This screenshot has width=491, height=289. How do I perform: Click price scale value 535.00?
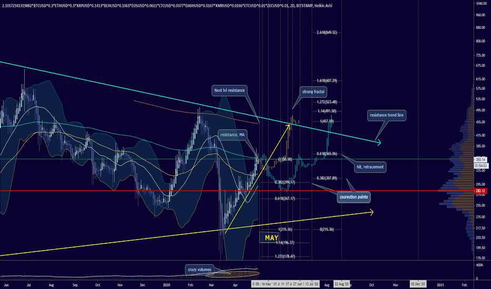[480, 99]
